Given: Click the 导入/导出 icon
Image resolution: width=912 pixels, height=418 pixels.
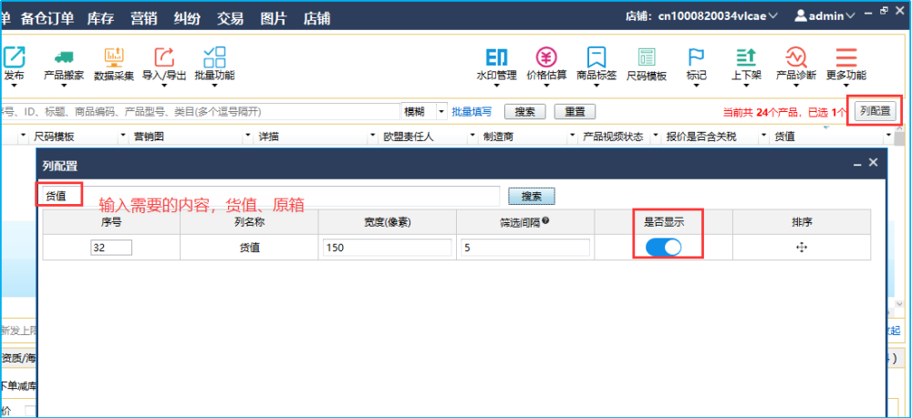Looking at the screenshot, I should (x=164, y=56).
